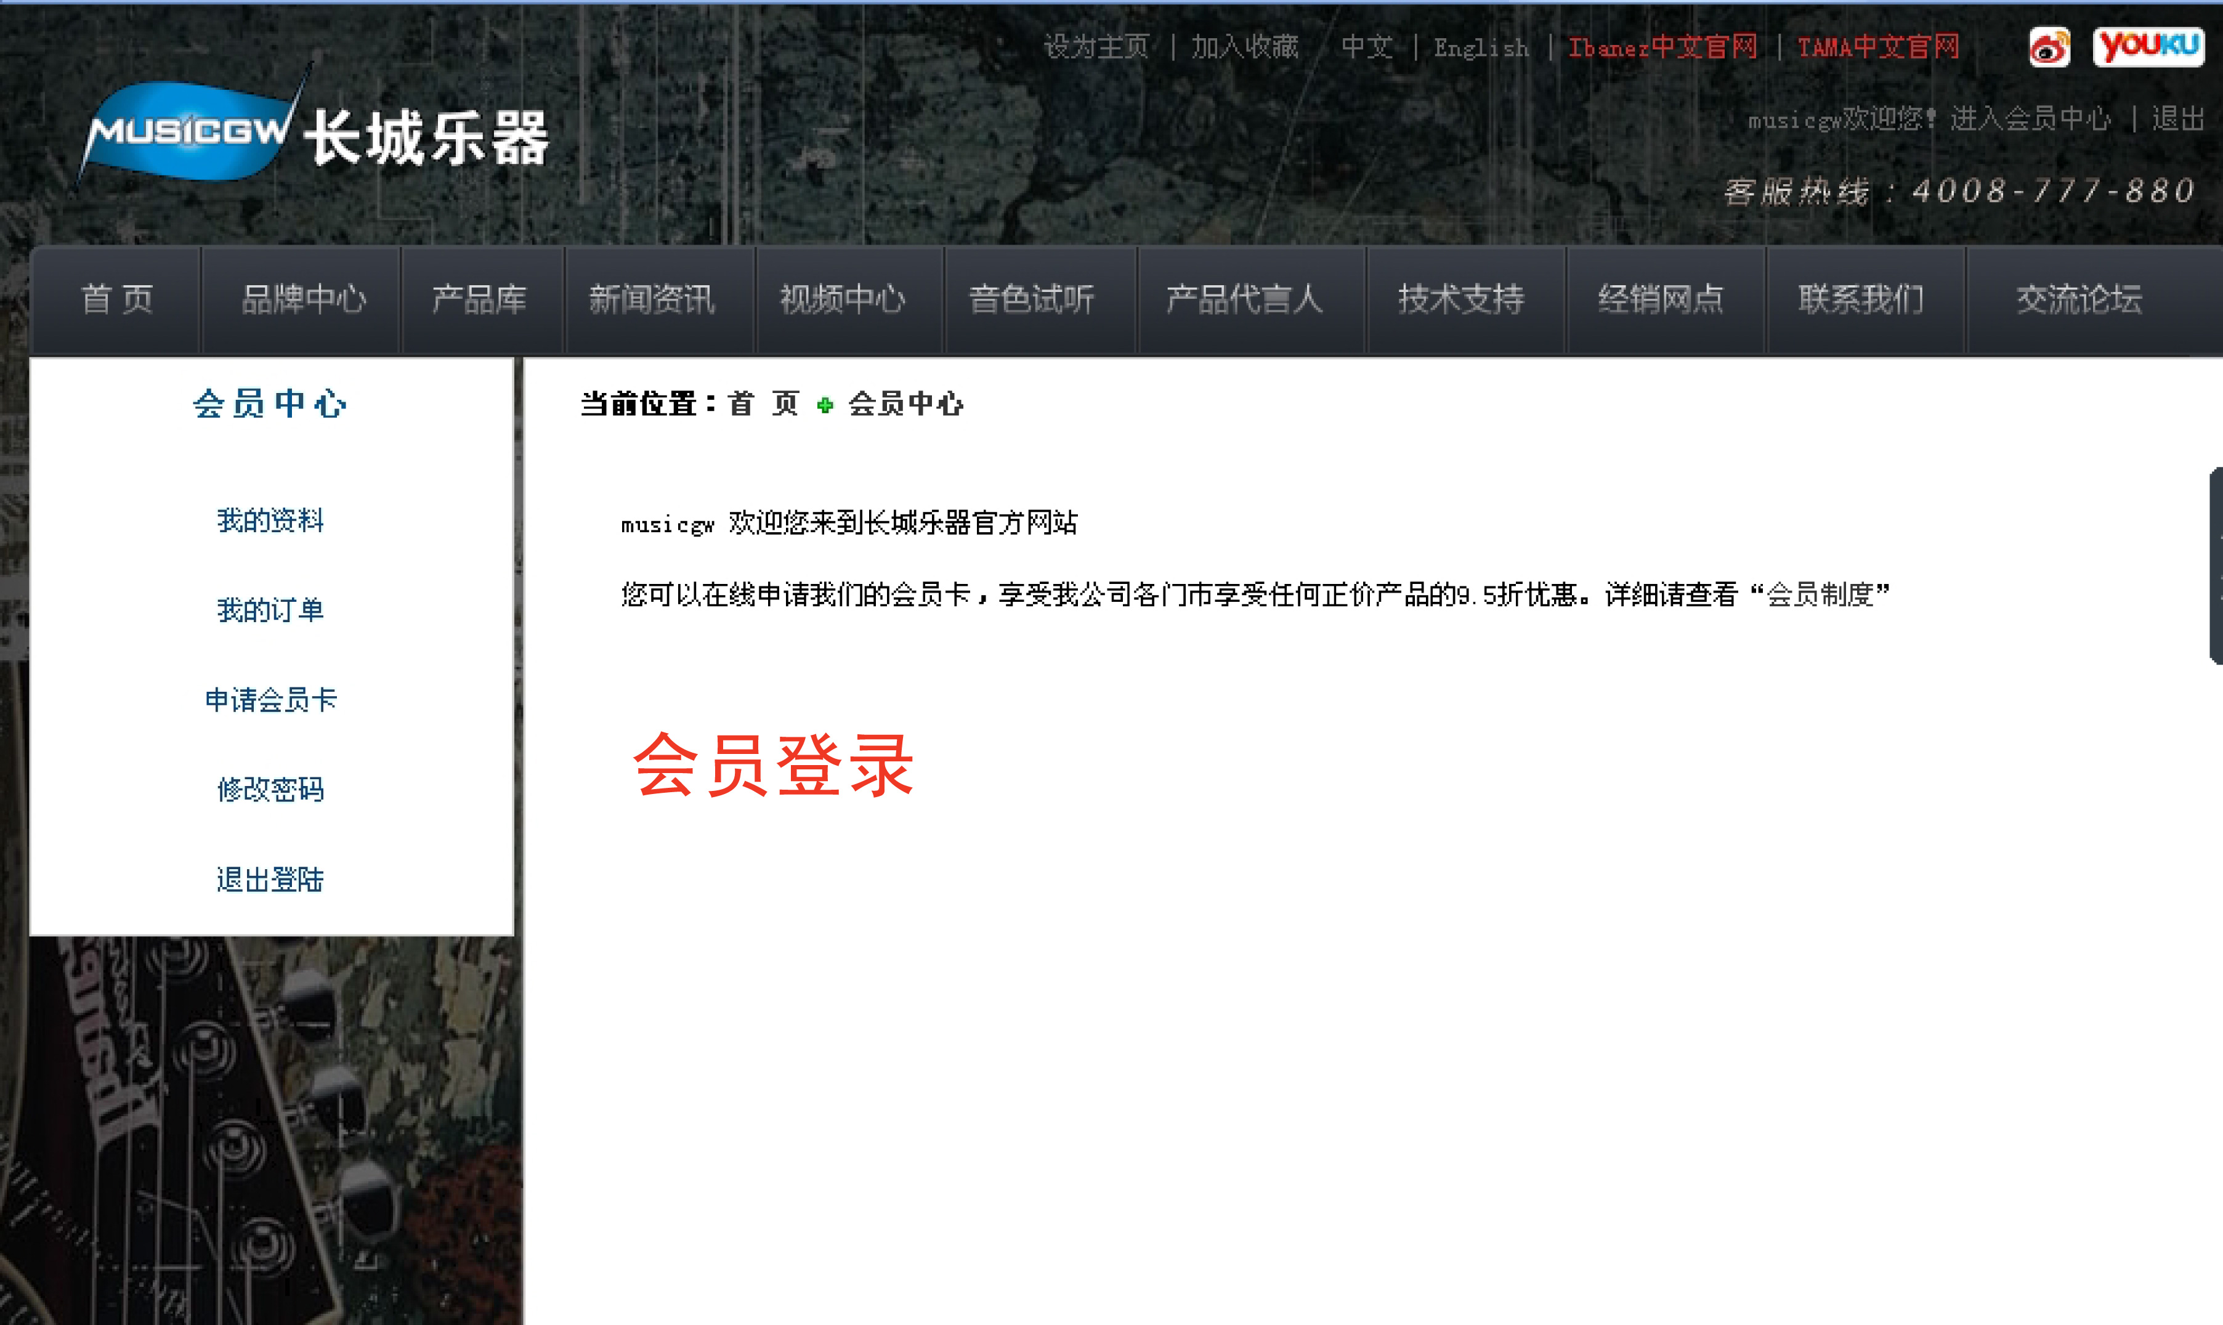Click 退出登陆 in the sidebar
This screenshot has height=1325, width=2223.
click(x=270, y=880)
